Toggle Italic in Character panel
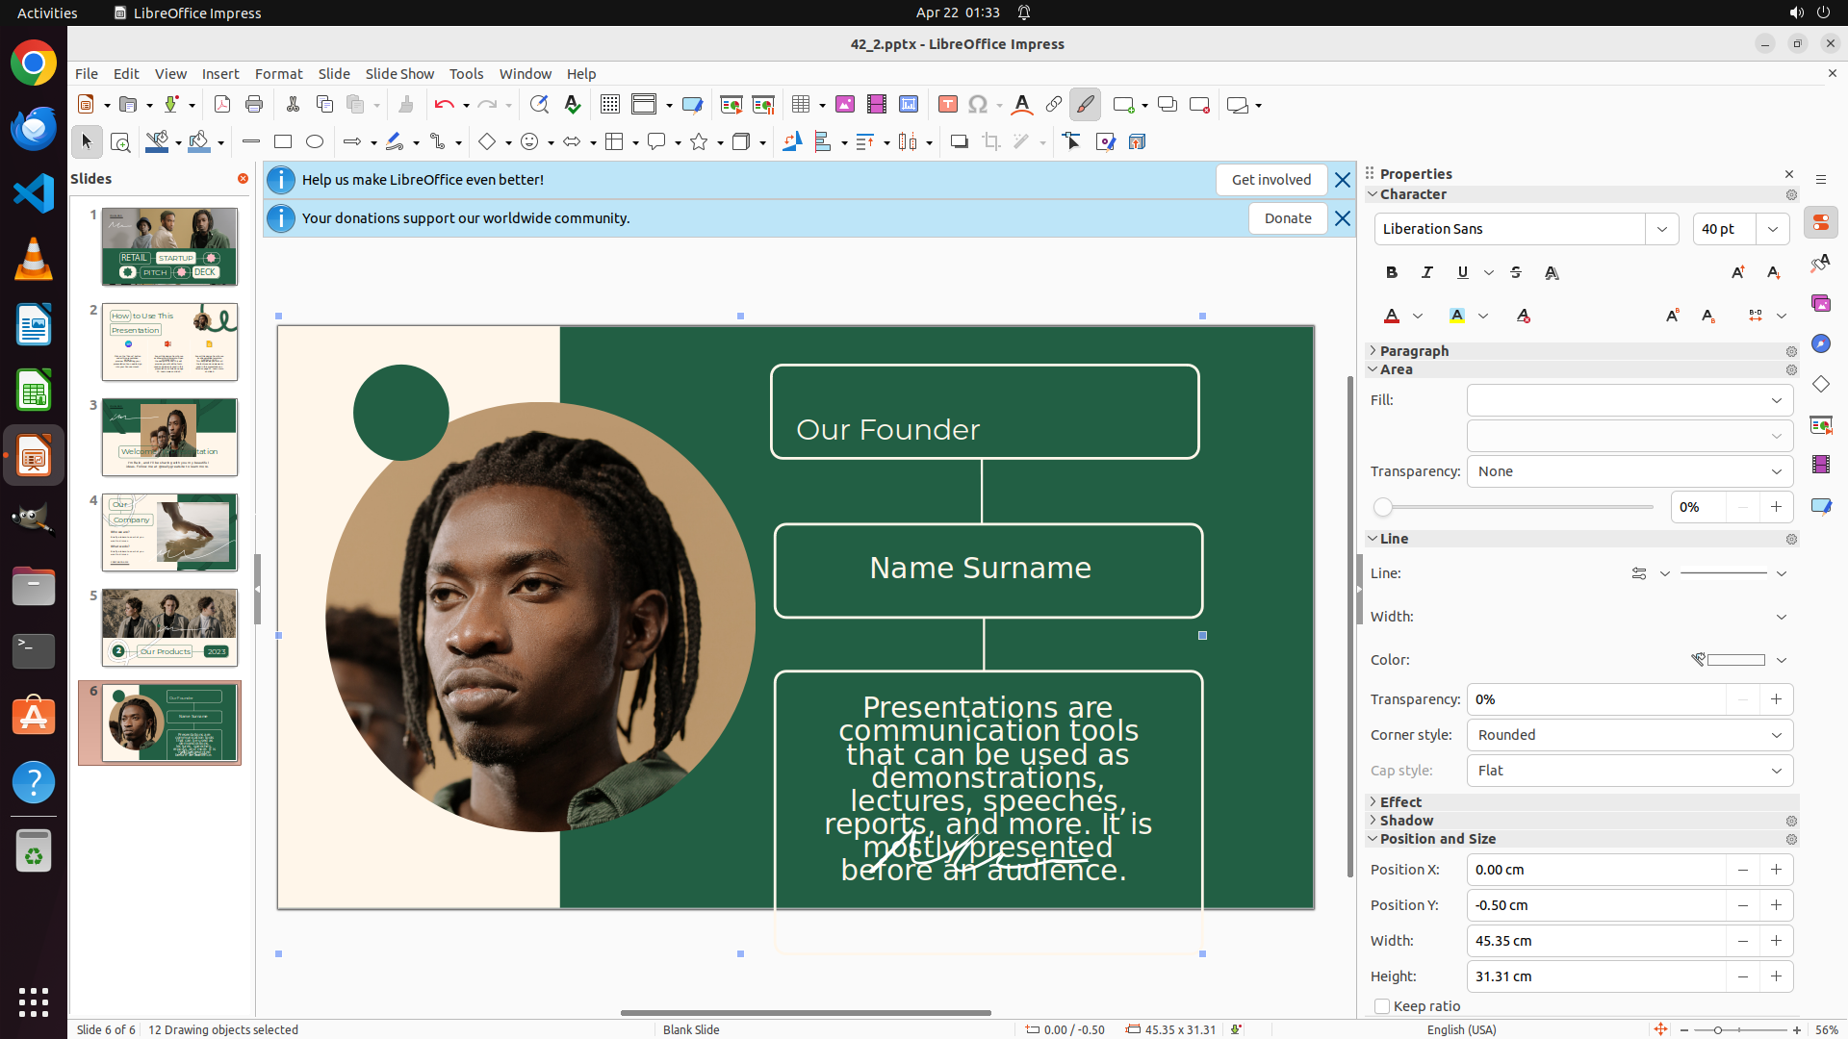 coord(1427,273)
